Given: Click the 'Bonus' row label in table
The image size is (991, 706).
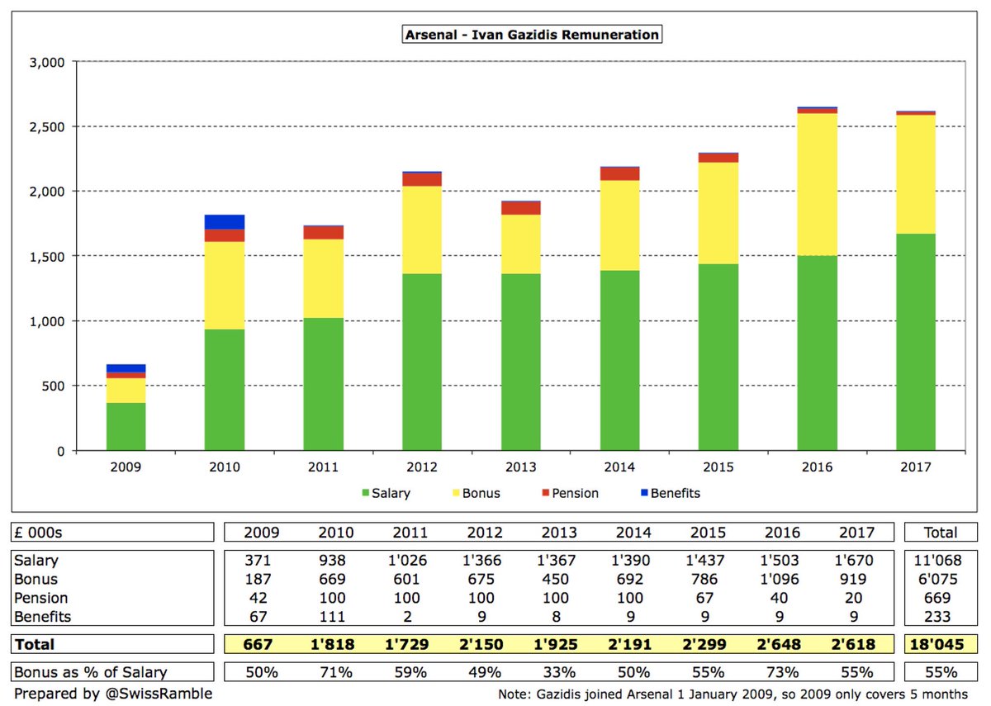Looking at the screenshot, I should tap(36, 579).
